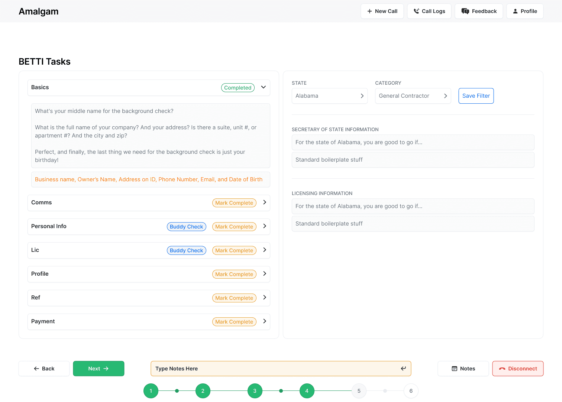Click the person icon in Profile button
The width and height of the screenshot is (562, 402).
(515, 11)
